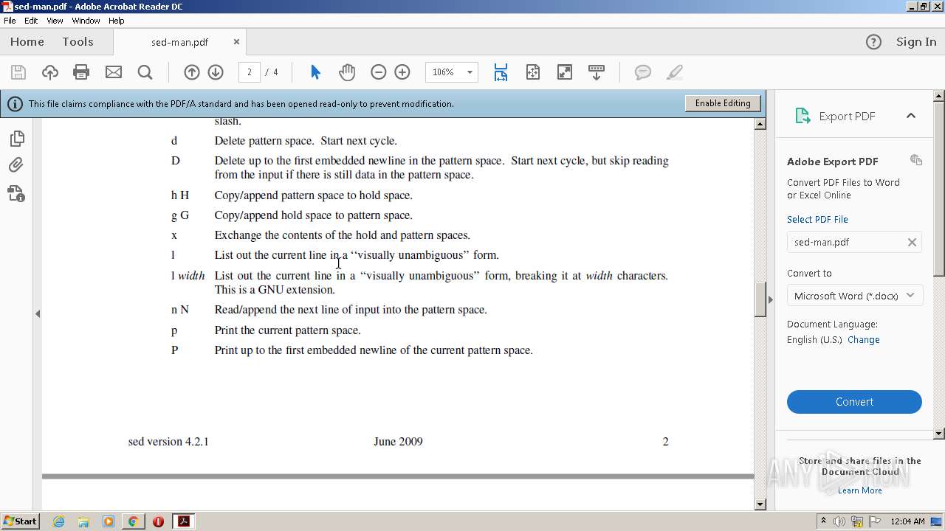Open Convert to Microsoft Word dropdown
This screenshot has height=531, width=945.
tap(854, 296)
